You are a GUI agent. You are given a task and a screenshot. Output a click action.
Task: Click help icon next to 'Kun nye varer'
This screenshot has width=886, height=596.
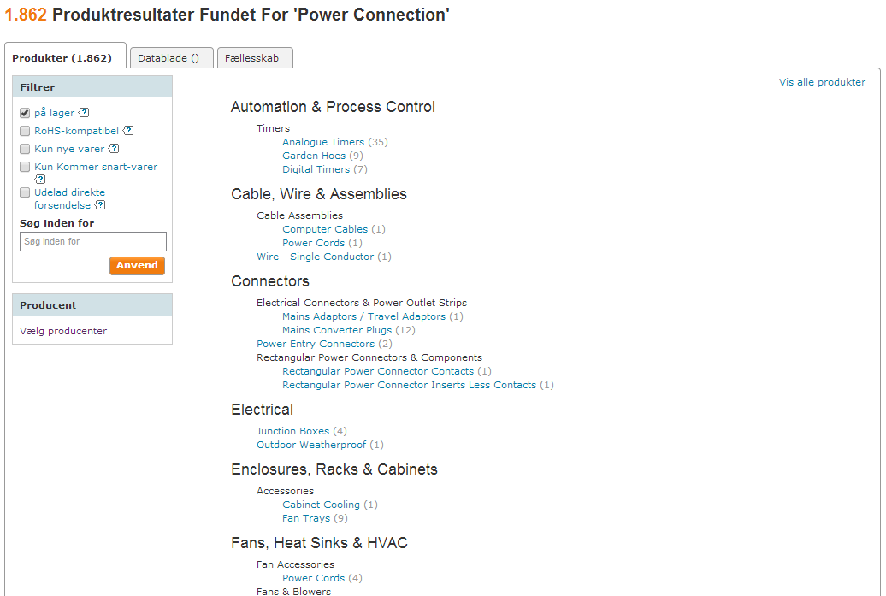click(114, 149)
